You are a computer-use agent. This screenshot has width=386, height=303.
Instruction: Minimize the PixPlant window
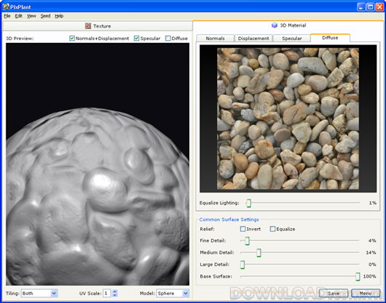(361, 7)
